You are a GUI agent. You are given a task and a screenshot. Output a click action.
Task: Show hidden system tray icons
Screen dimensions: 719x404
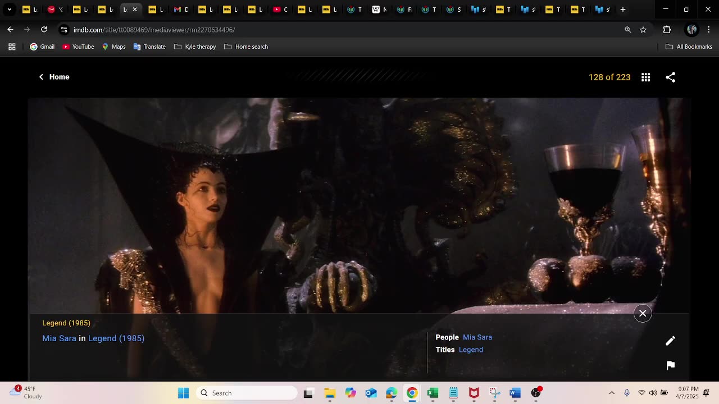coord(612,393)
